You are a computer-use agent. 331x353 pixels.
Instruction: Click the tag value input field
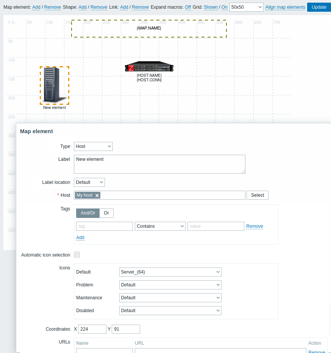[216, 226]
